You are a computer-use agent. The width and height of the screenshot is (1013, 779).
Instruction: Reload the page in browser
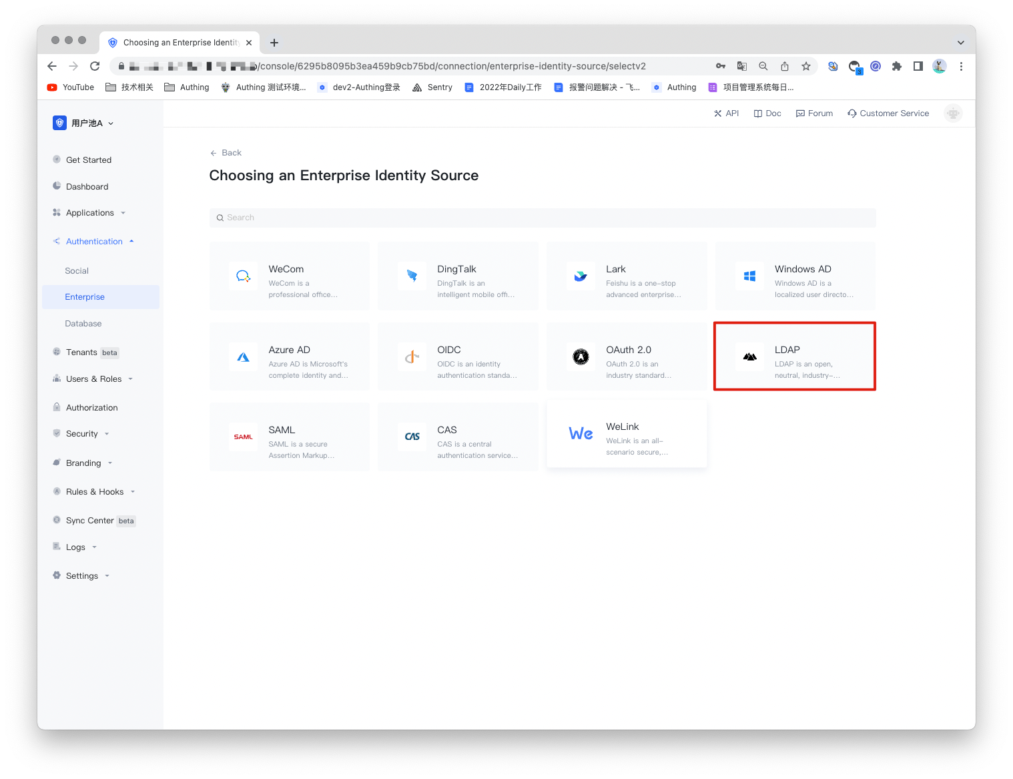coord(95,66)
